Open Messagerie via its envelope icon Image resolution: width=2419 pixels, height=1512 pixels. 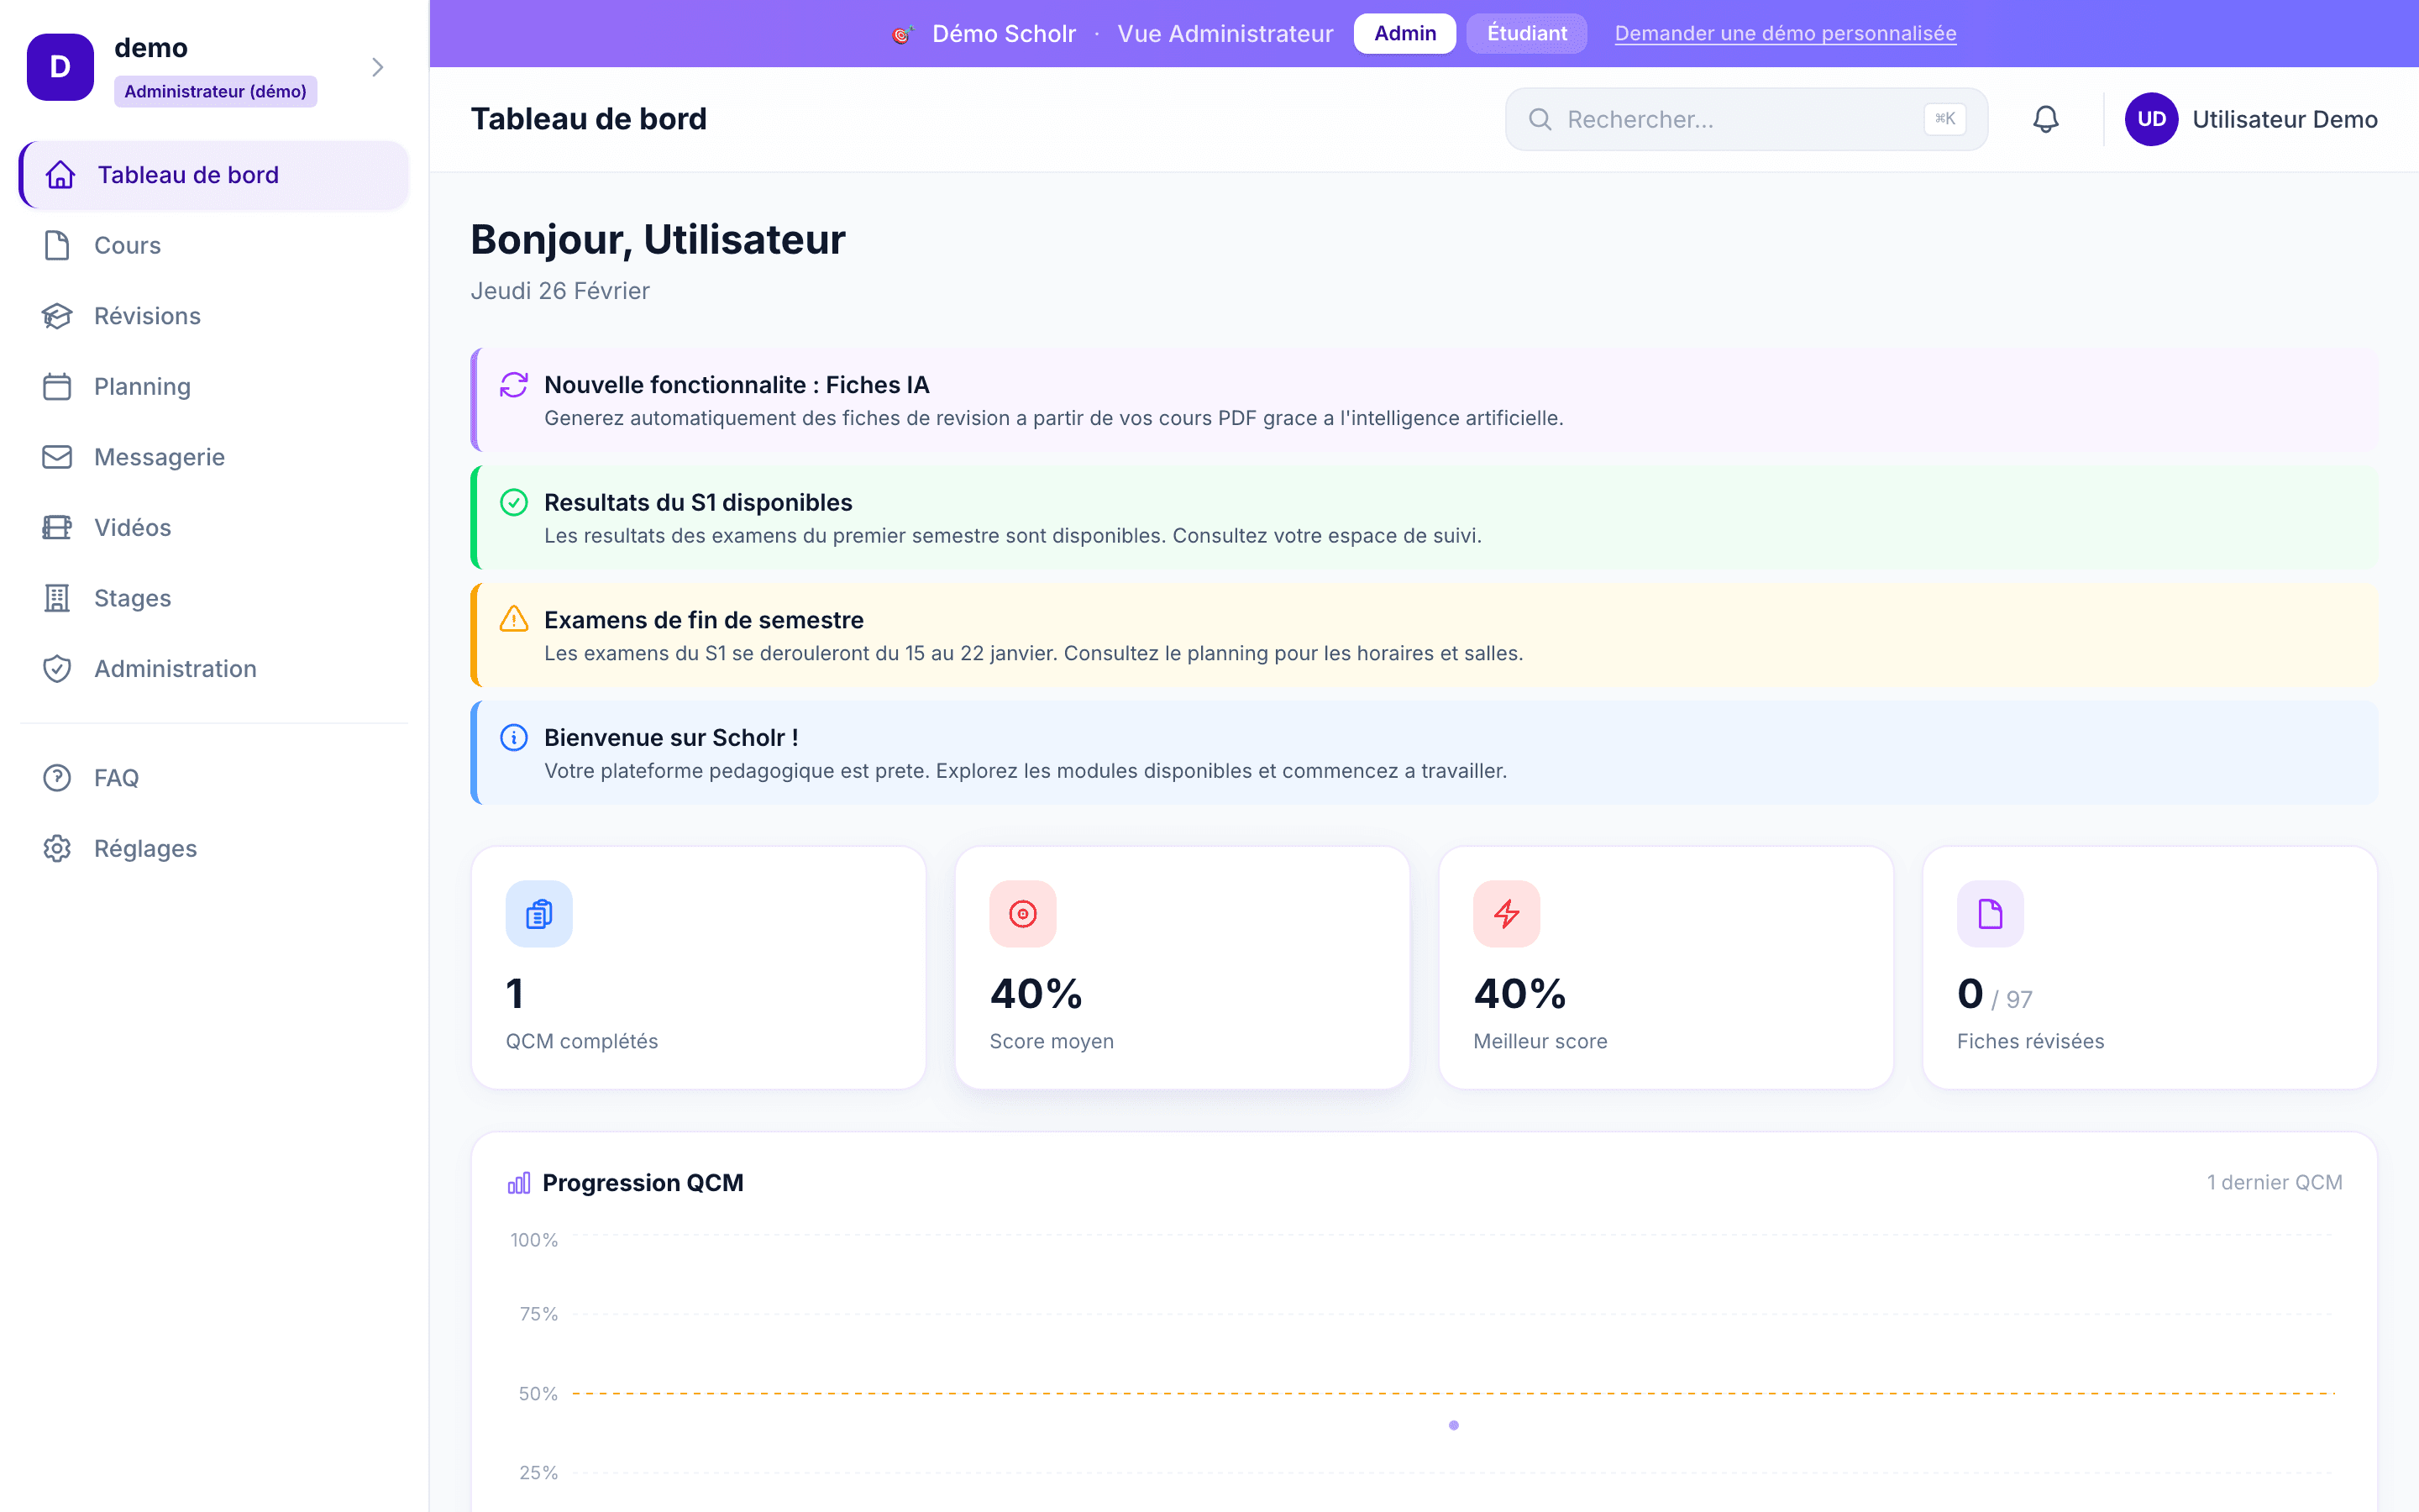57,457
